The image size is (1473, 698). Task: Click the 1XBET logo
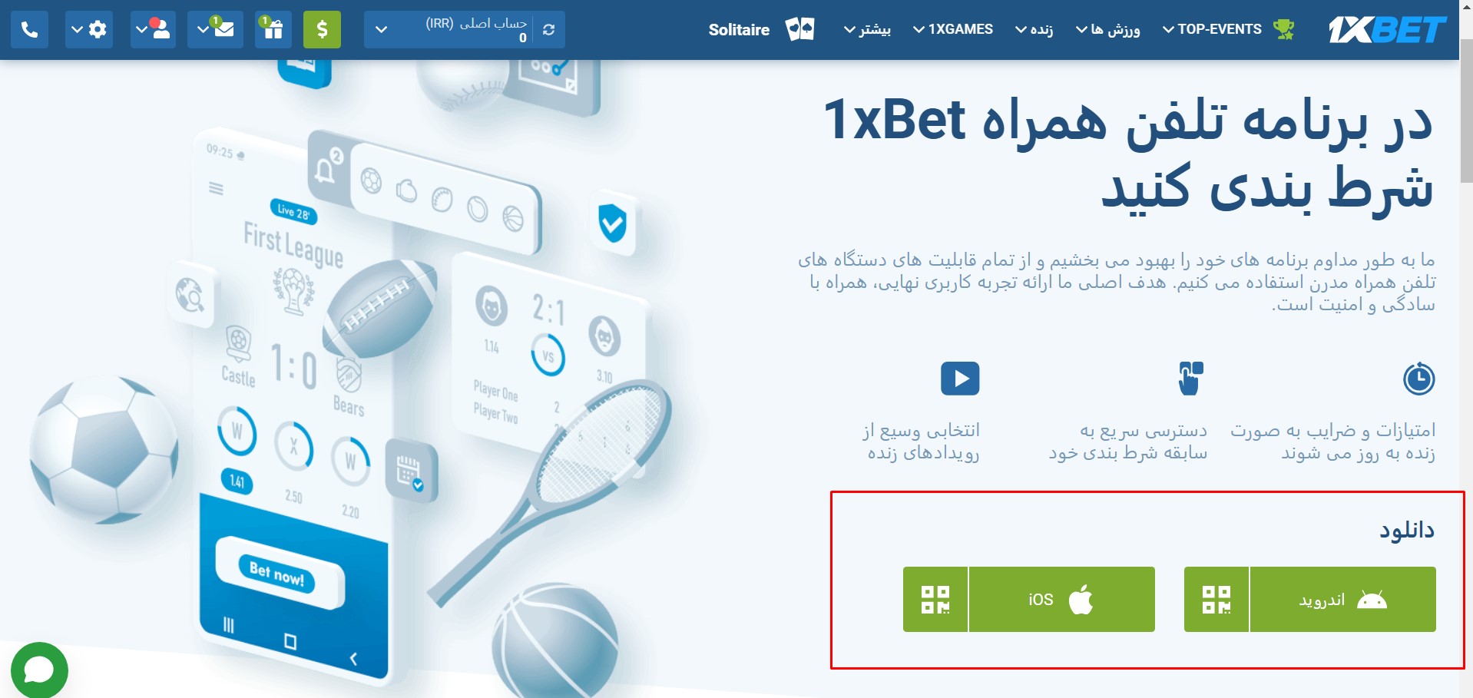point(1386,30)
